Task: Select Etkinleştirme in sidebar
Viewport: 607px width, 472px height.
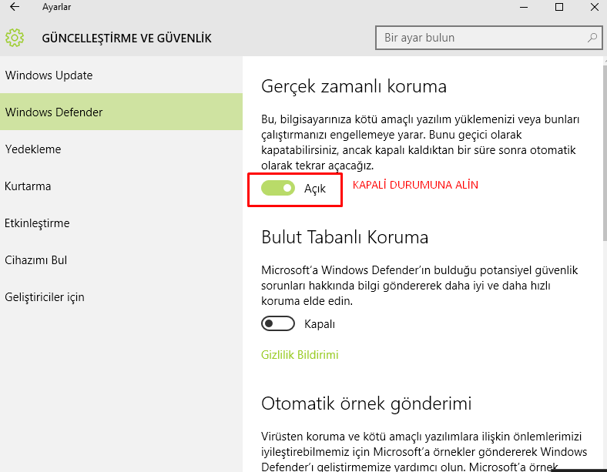Action: 37,223
